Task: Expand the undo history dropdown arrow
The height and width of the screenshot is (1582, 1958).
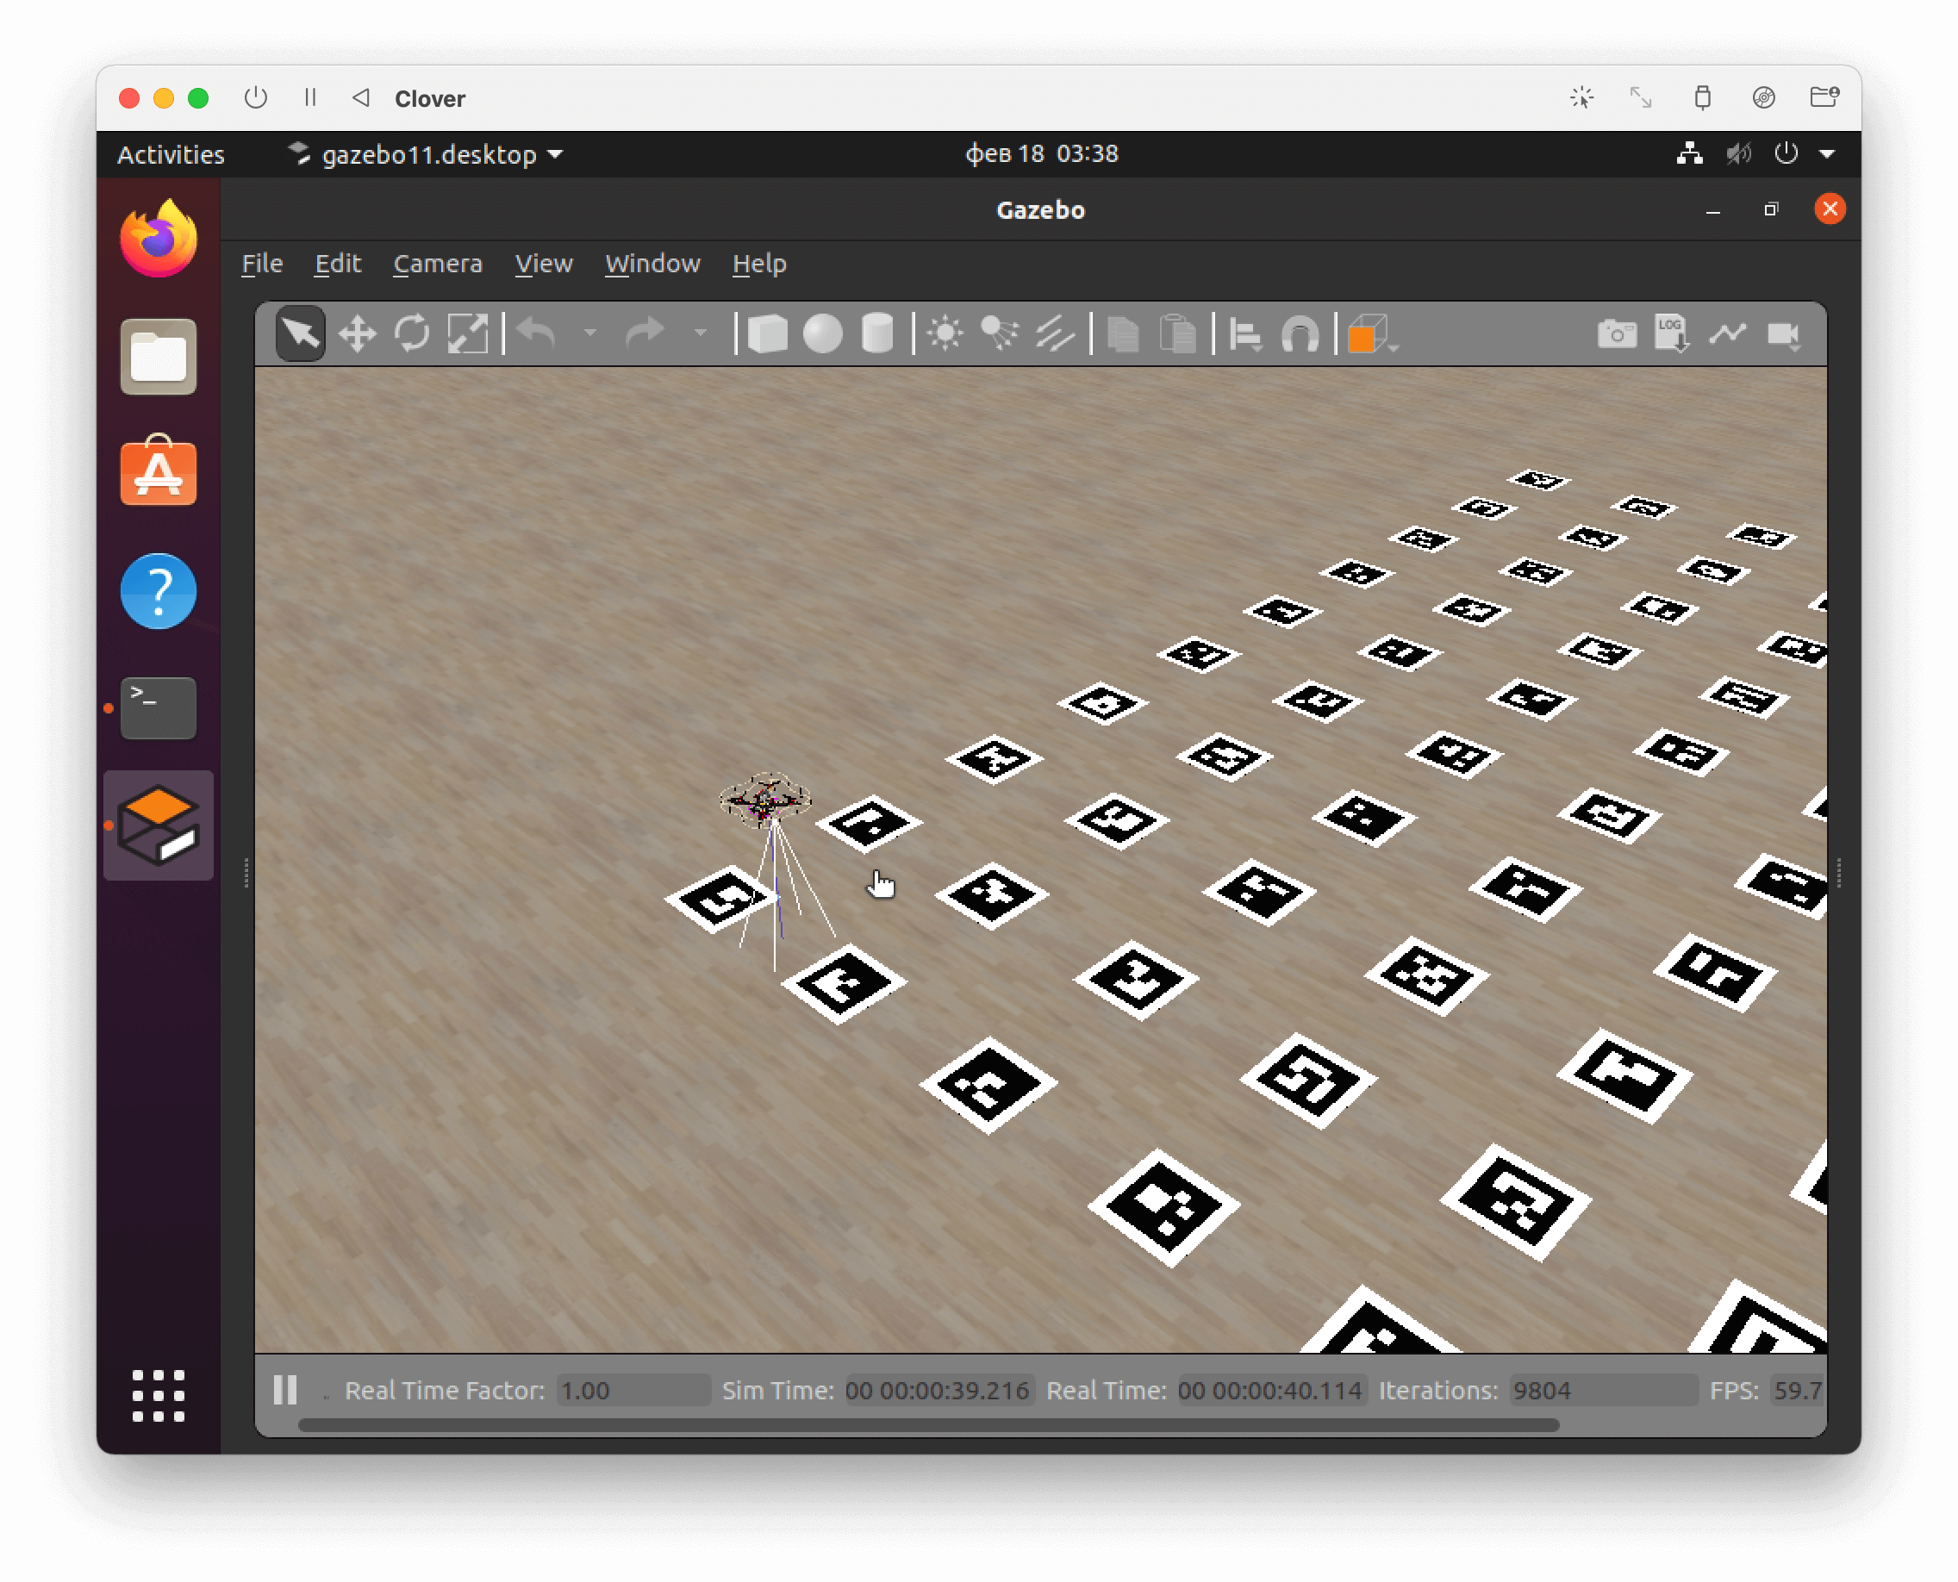Action: [590, 334]
